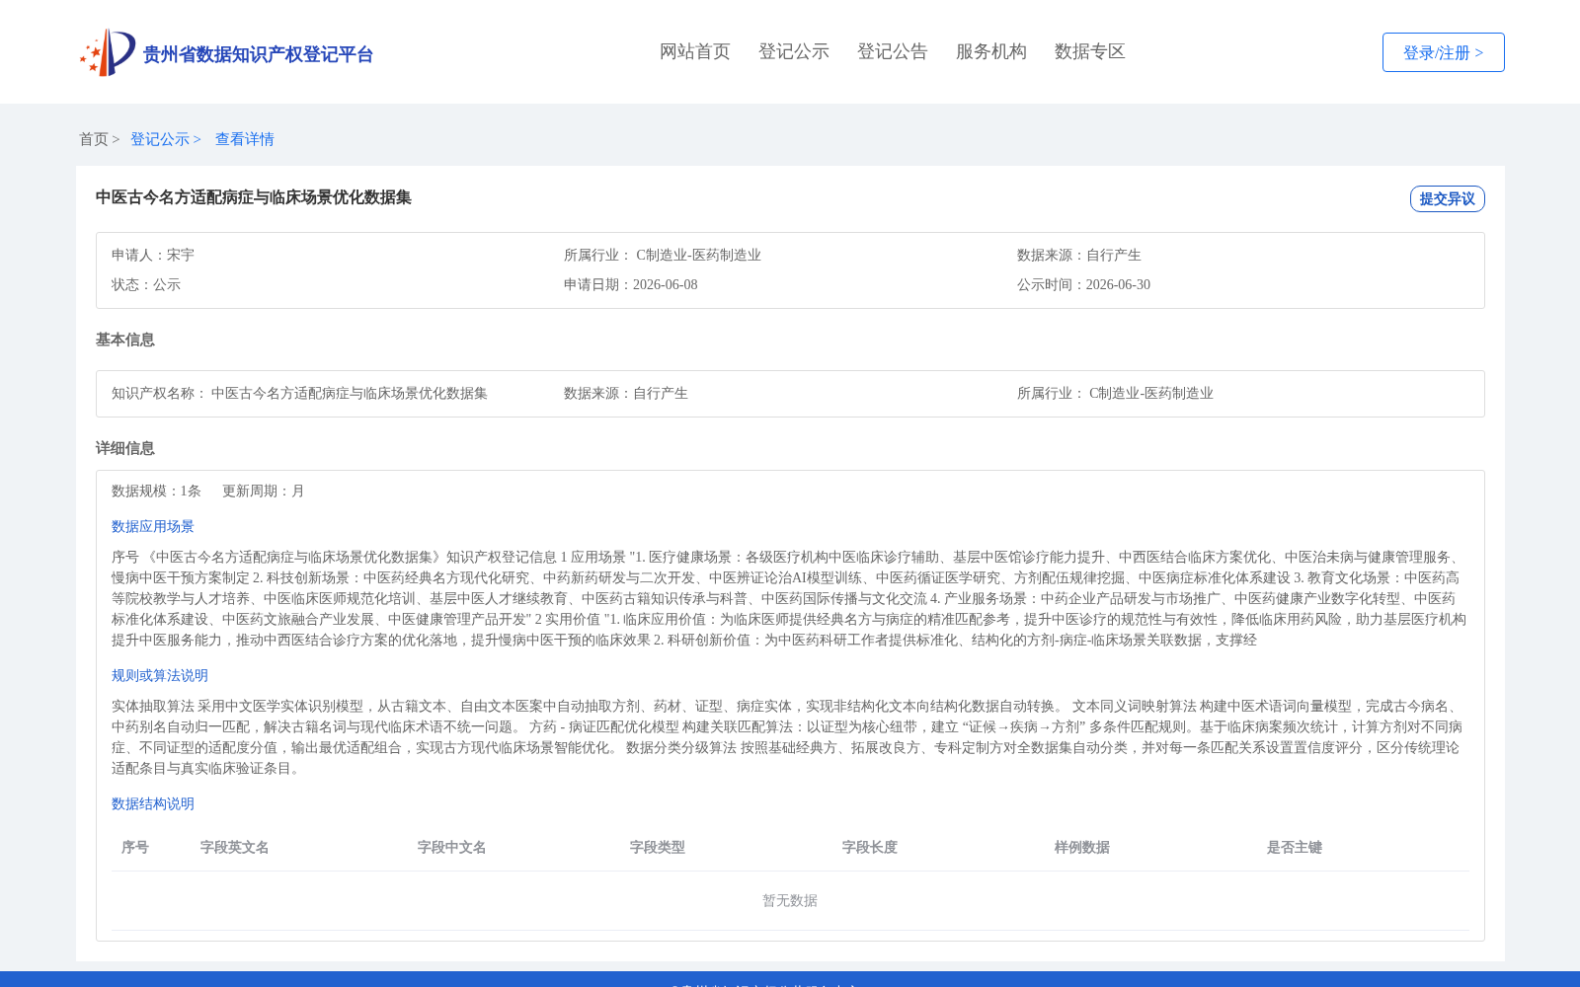This screenshot has height=987, width=1580.
Task: Click the 知识产权名称 field text
Action: tap(299, 393)
